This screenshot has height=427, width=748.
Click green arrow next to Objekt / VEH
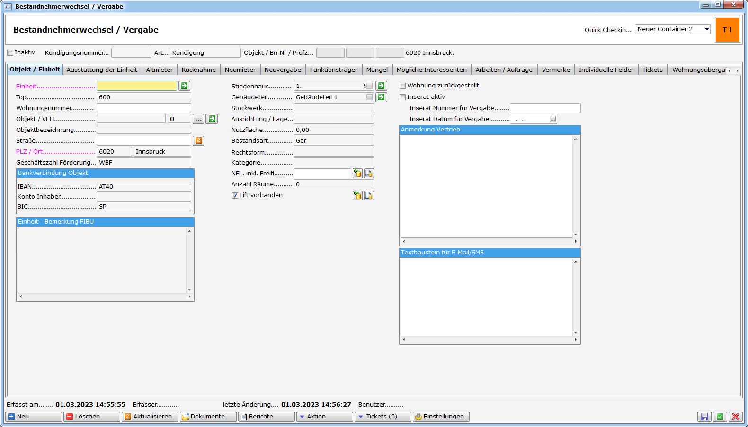tap(212, 119)
